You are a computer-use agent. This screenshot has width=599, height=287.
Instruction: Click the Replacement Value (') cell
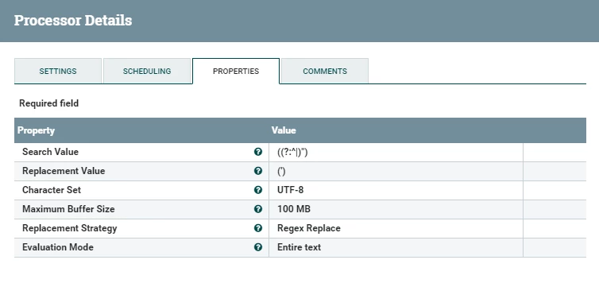pyautogui.click(x=396, y=171)
